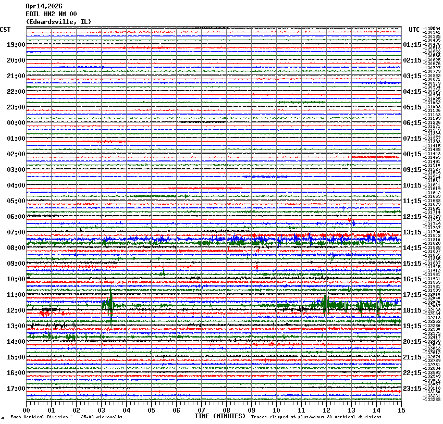Click the 07:00 CST hour label
The width and height of the screenshot is (443, 424).
point(16,232)
